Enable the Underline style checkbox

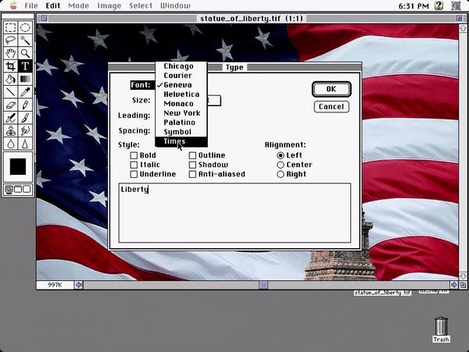click(x=134, y=174)
